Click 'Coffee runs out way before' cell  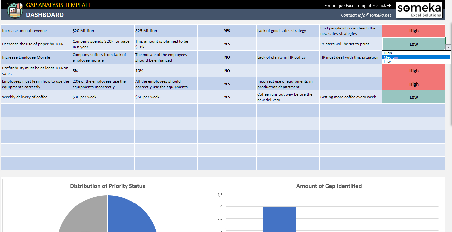coord(288,97)
